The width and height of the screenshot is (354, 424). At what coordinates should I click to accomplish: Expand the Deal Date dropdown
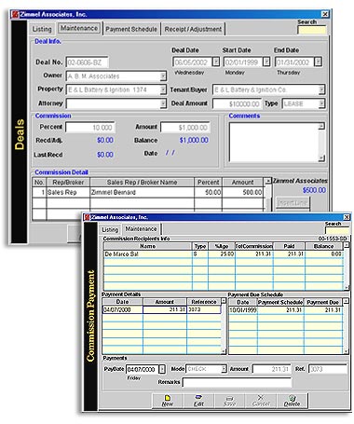pos(216,62)
